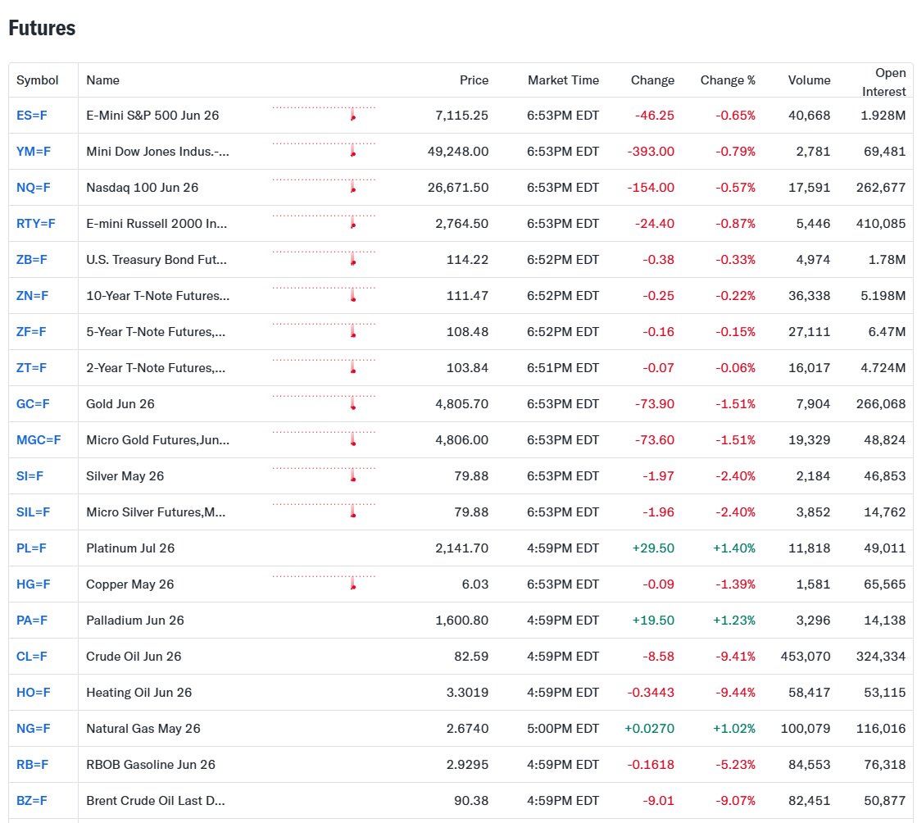Open the ES=F symbol link
This screenshot has width=917, height=823.
click(x=29, y=116)
